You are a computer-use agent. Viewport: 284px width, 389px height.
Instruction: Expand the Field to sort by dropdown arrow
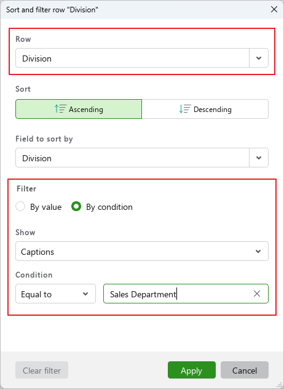(259, 158)
